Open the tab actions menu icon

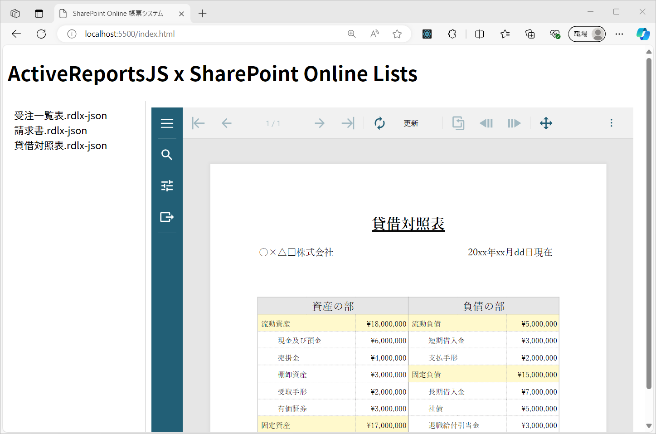click(39, 14)
